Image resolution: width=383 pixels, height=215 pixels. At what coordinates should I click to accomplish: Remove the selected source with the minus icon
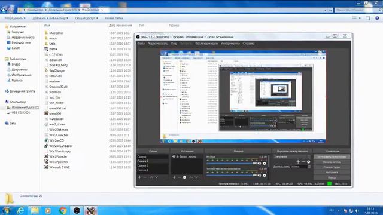180,177
